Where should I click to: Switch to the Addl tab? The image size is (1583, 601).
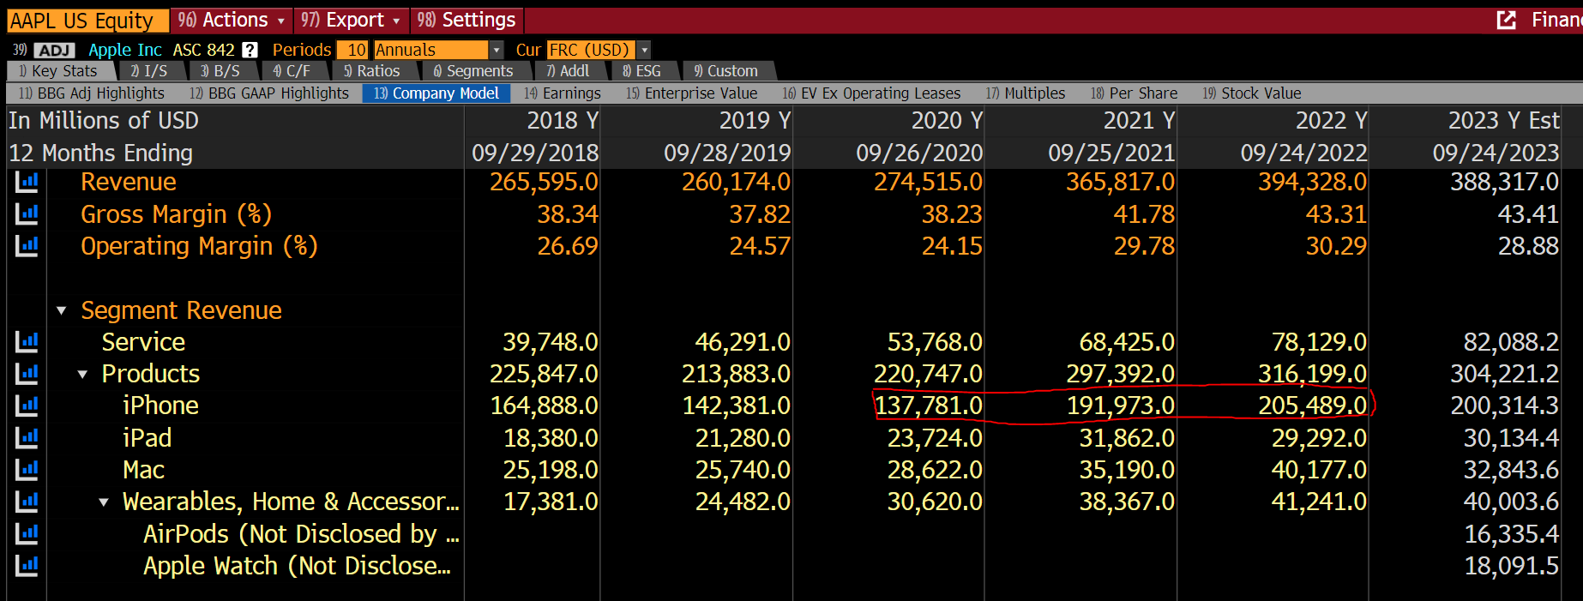569,71
